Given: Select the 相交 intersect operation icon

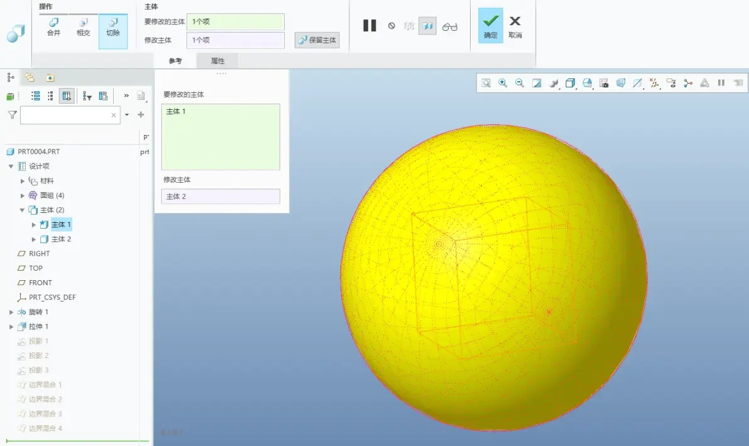Looking at the screenshot, I should pos(83,28).
